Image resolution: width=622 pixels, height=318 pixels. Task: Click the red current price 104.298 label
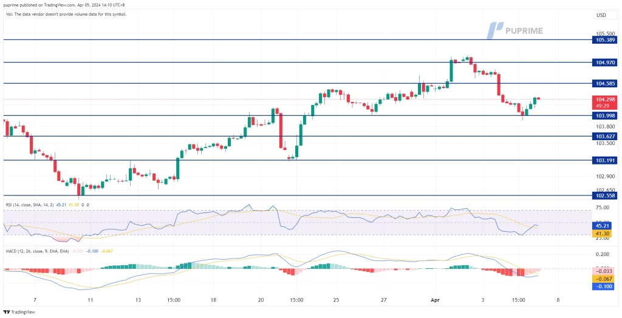coord(604,99)
